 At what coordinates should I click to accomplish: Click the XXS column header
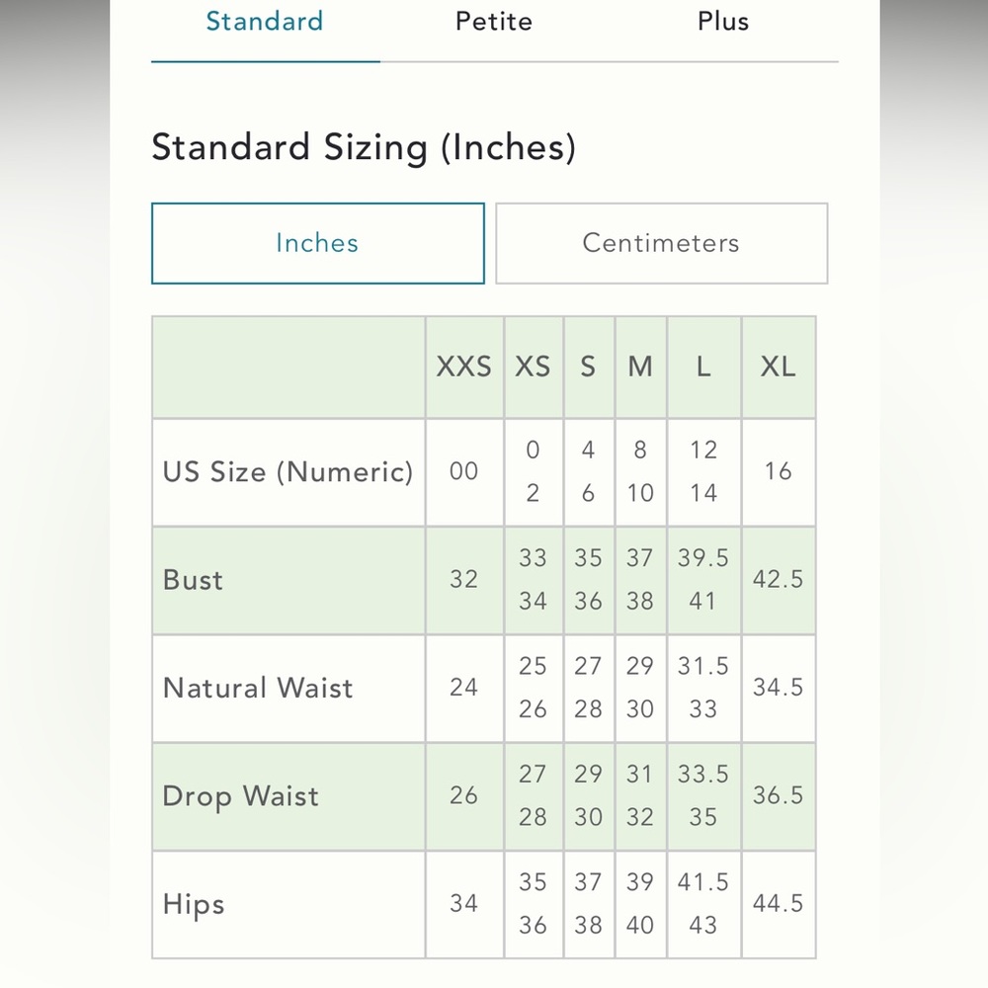(x=463, y=367)
